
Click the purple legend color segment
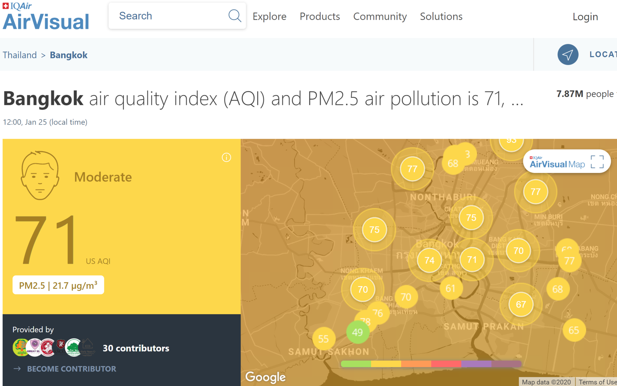476,364
